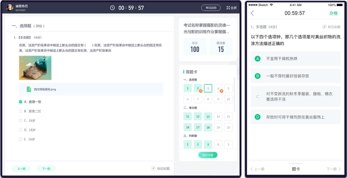347x178 pixels.
Task: Tap the mobile back arrow icon
Action: 252,13
